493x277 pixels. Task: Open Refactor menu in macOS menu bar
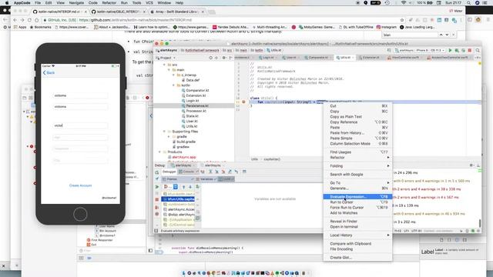click(109, 3)
